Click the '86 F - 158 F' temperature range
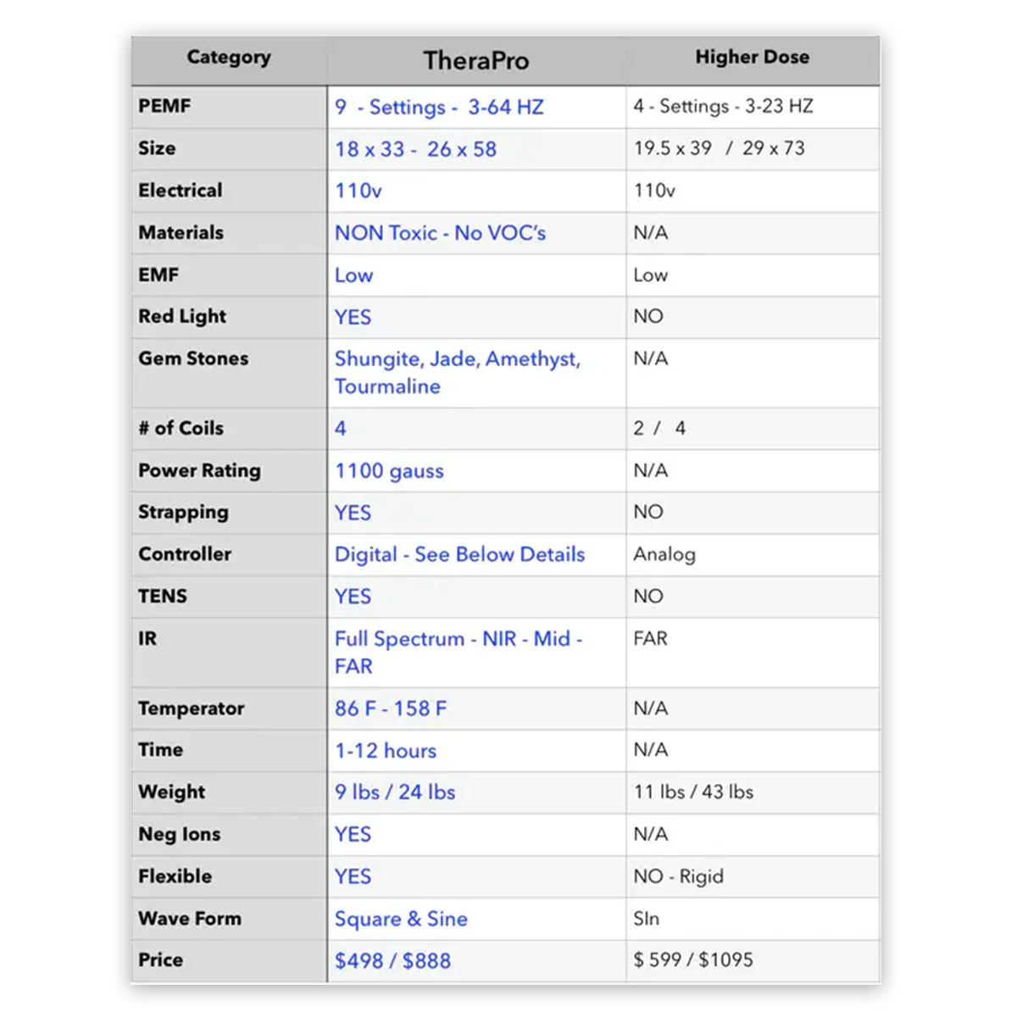The height and width of the screenshot is (1017, 1017). [390, 709]
